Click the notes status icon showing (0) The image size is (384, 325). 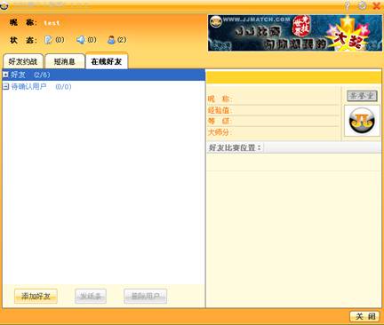click(x=49, y=40)
